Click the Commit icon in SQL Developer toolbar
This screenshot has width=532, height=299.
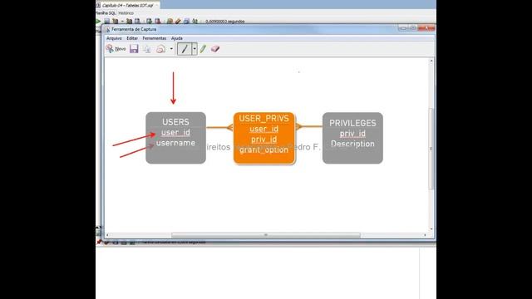(149, 22)
